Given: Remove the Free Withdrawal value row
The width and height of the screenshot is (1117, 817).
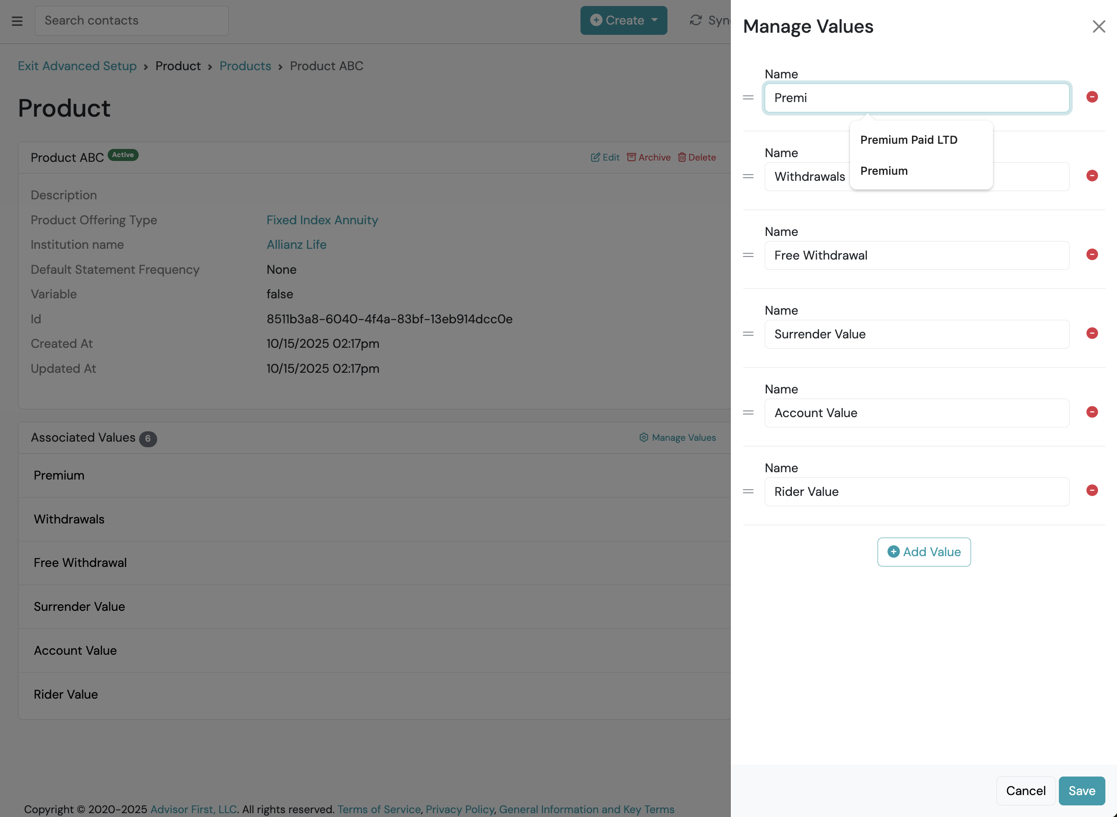Looking at the screenshot, I should pos(1092,254).
